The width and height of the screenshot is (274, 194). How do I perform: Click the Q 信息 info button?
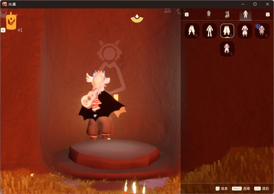pos(222,189)
